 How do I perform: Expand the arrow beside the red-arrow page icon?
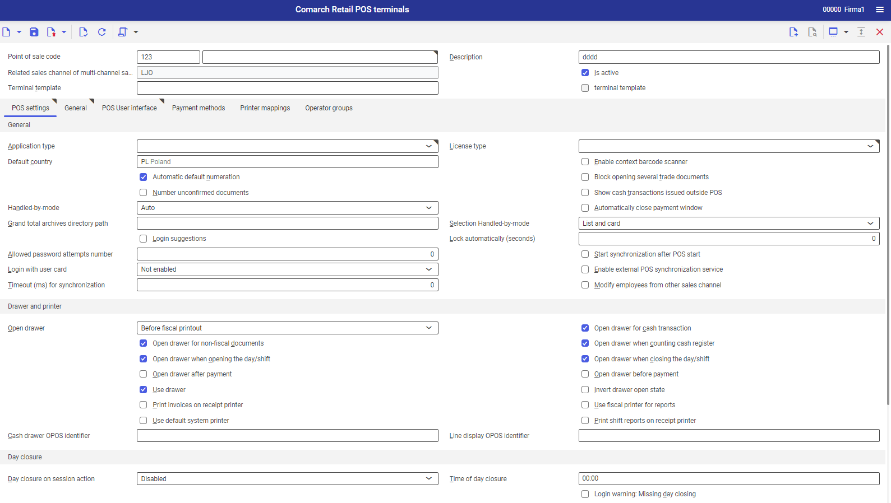point(64,32)
